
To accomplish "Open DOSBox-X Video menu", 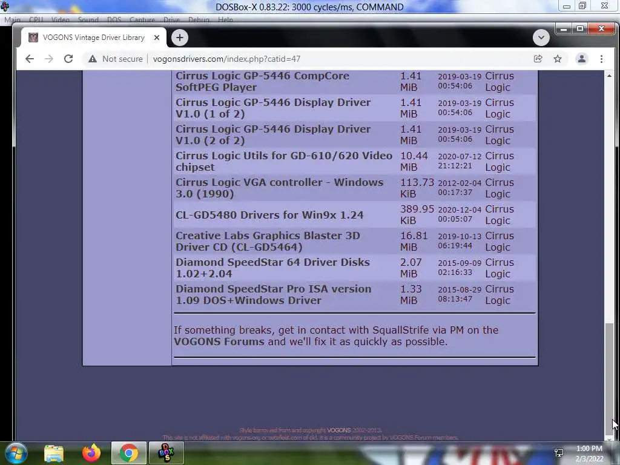I will pos(60,20).
